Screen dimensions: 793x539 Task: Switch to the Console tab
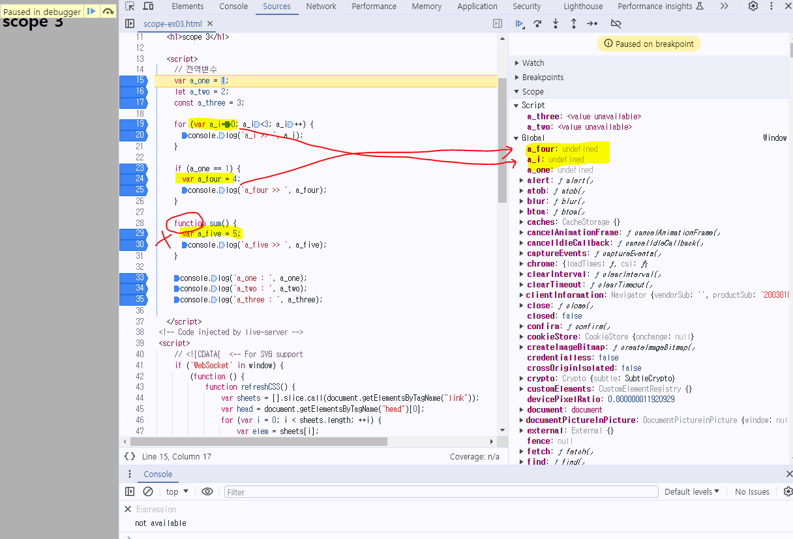[233, 6]
